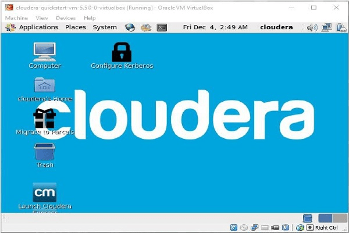Launch Cloudera Express from the desktop
This screenshot has width=349, height=233.
click(44, 193)
